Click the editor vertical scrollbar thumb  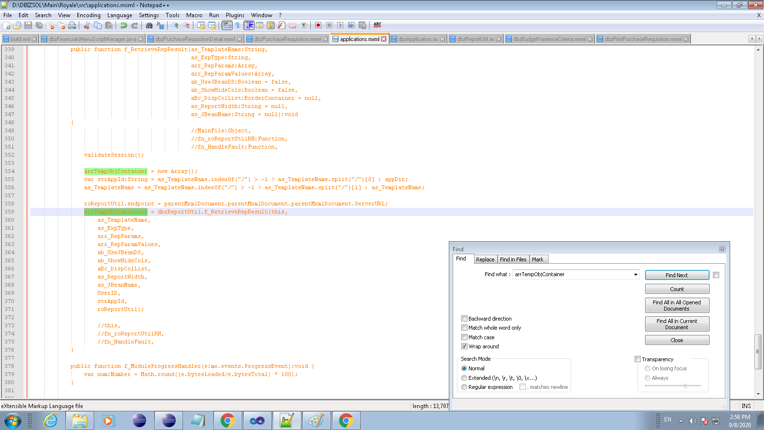coord(758,352)
